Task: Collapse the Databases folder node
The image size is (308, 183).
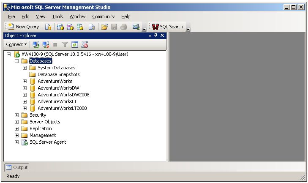Action: 17,61
